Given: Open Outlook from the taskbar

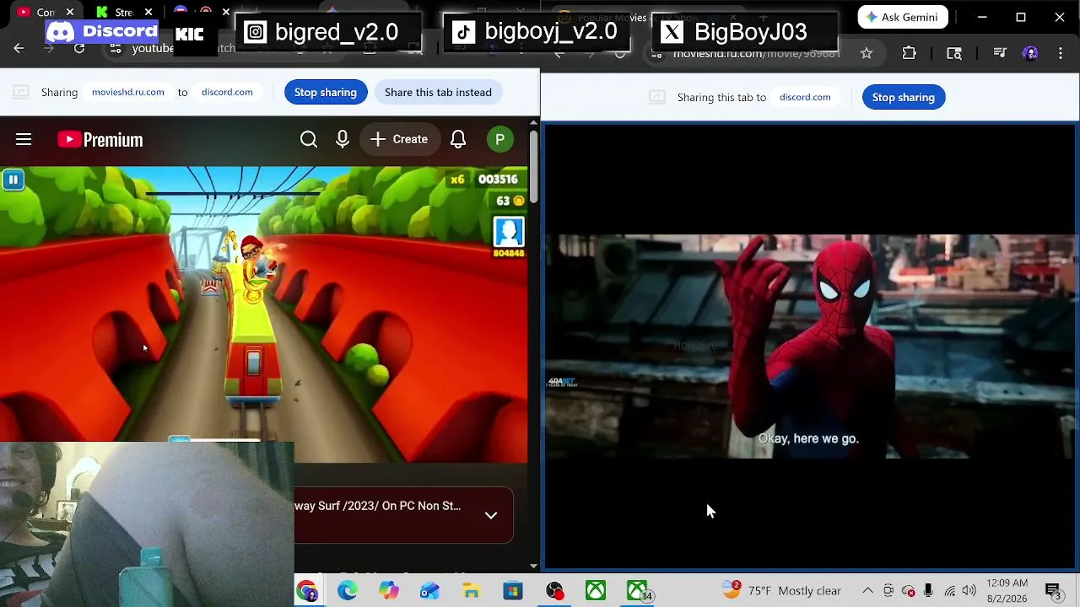Looking at the screenshot, I should (430, 591).
